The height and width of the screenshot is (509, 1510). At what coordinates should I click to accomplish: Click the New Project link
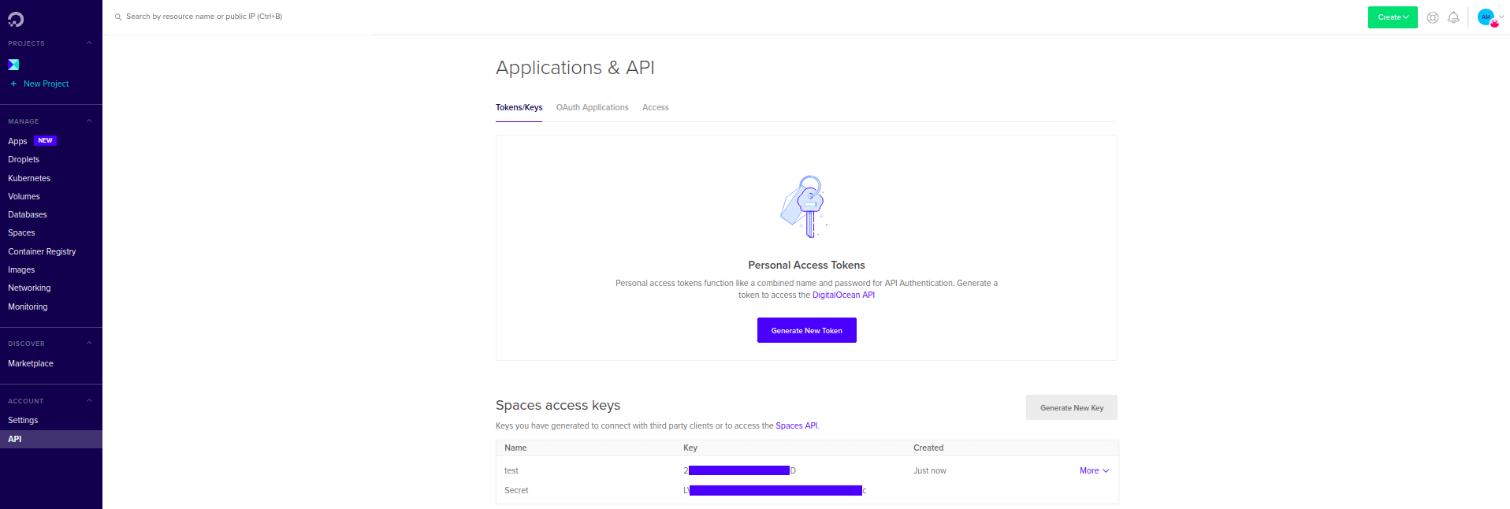(x=46, y=84)
